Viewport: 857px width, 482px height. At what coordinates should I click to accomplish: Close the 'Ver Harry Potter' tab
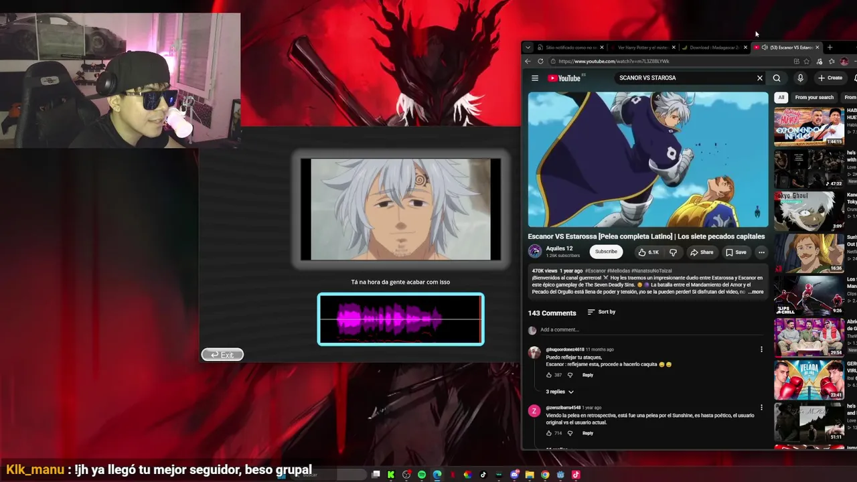[674, 48]
